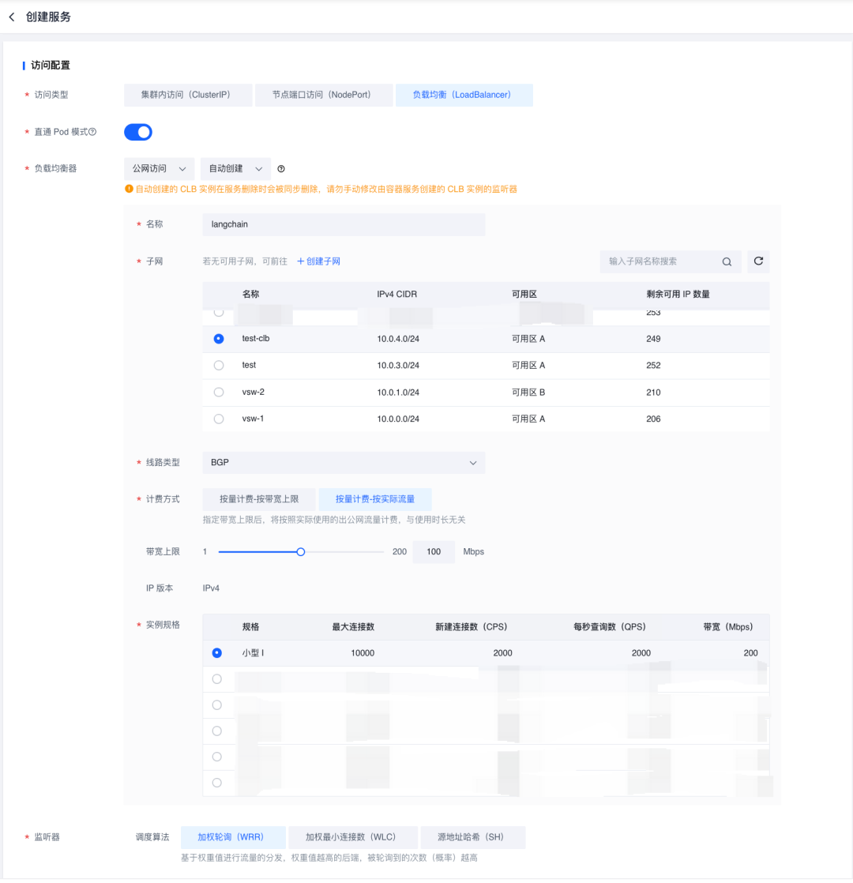Click the help icon next to 直通 Pod 模式
The width and height of the screenshot is (853, 883).
(x=92, y=132)
